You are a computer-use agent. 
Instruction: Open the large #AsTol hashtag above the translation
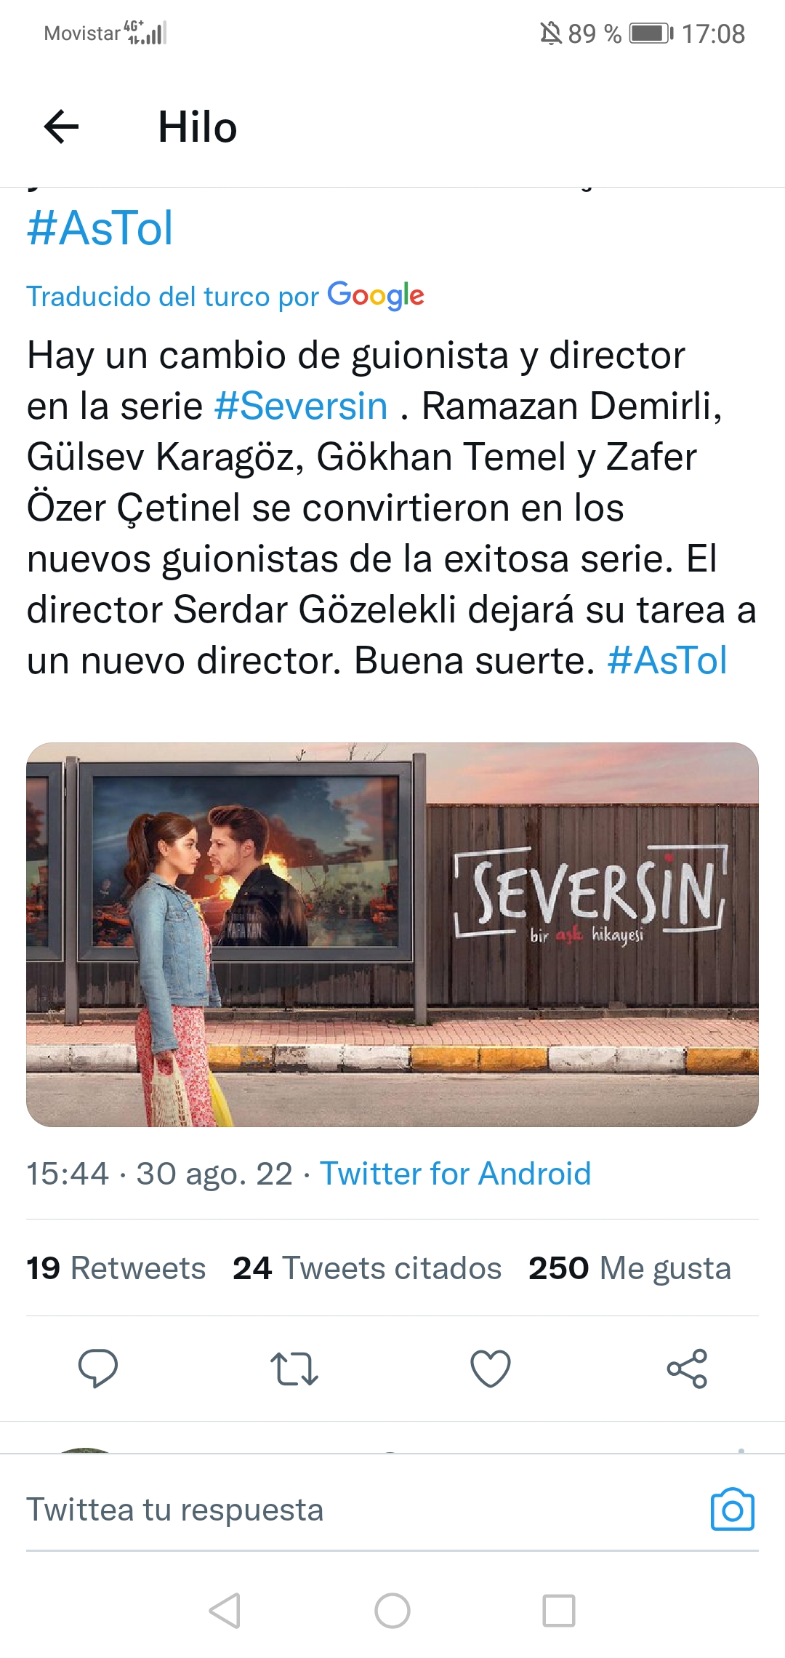click(100, 228)
